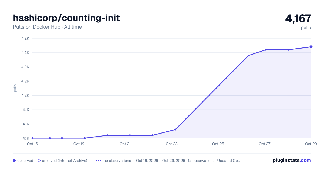Click the archived legend hollow circle icon
This screenshot has width=324, height=170.
click(39, 161)
